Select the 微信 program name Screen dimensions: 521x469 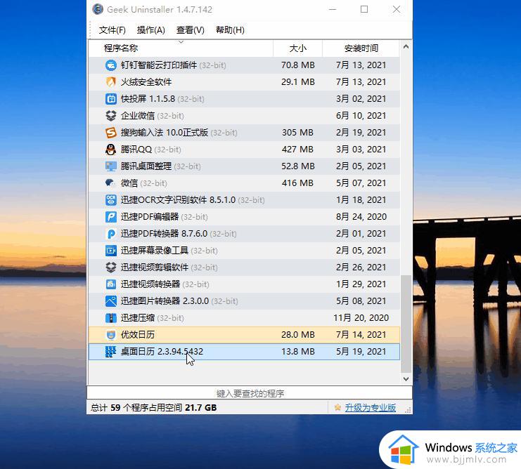pos(129,183)
